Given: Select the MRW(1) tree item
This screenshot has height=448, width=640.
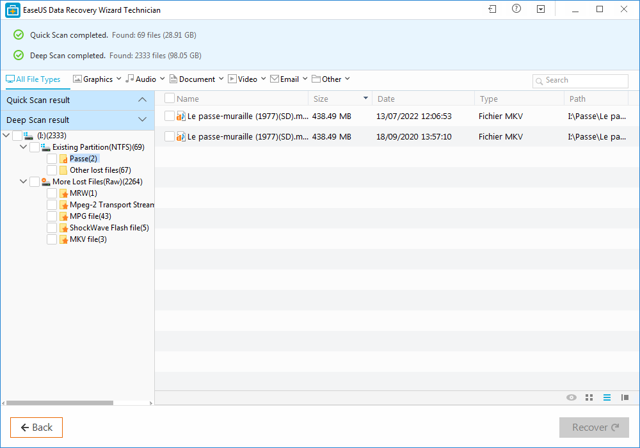Looking at the screenshot, I should 83,193.
